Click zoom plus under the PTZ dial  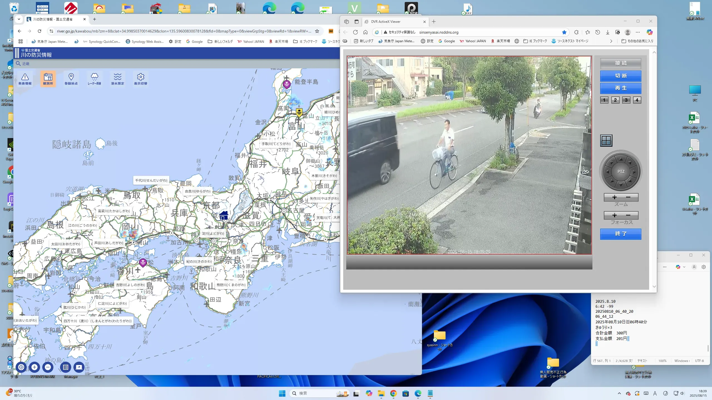(x=614, y=197)
